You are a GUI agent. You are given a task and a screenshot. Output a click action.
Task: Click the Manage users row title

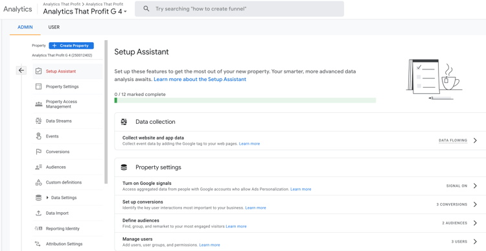coord(137,239)
